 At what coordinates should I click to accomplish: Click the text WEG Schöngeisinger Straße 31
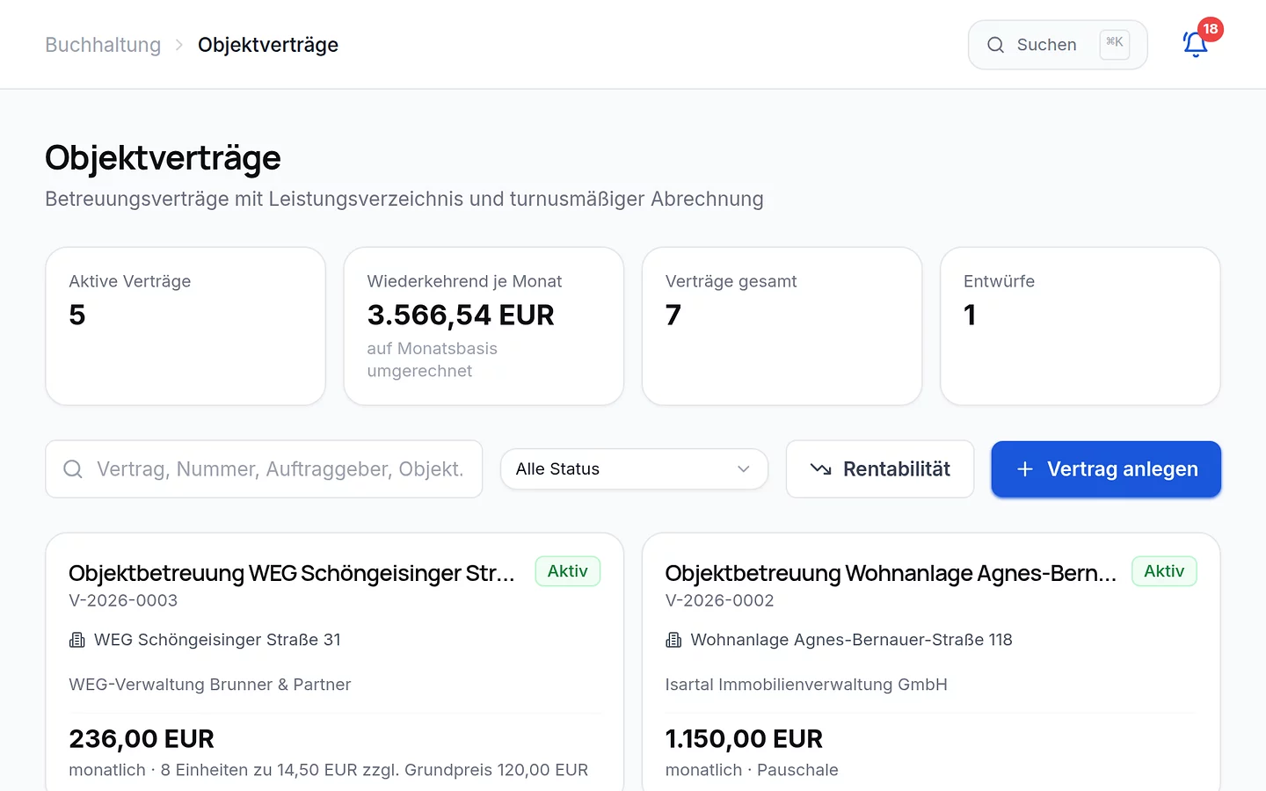(x=217, y=640)
